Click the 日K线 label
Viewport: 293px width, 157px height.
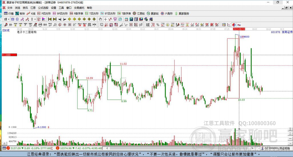[x=6, y=30]
